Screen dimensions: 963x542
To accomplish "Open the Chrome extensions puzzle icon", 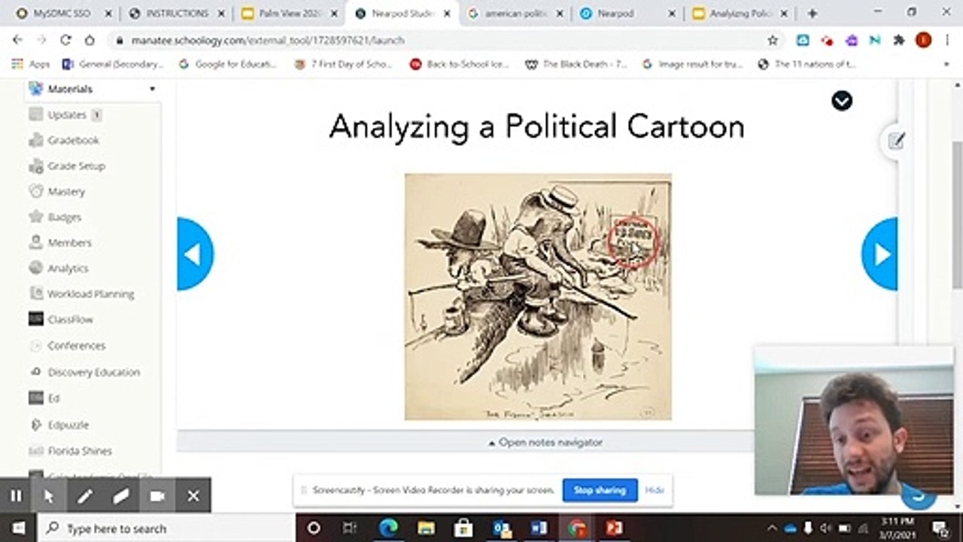I will coord(899,41).
